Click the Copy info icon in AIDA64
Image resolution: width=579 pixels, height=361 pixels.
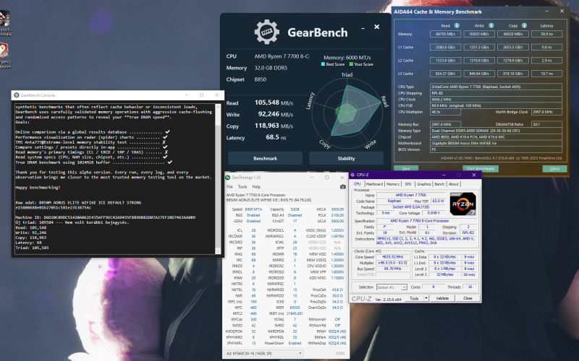point(524,25)
